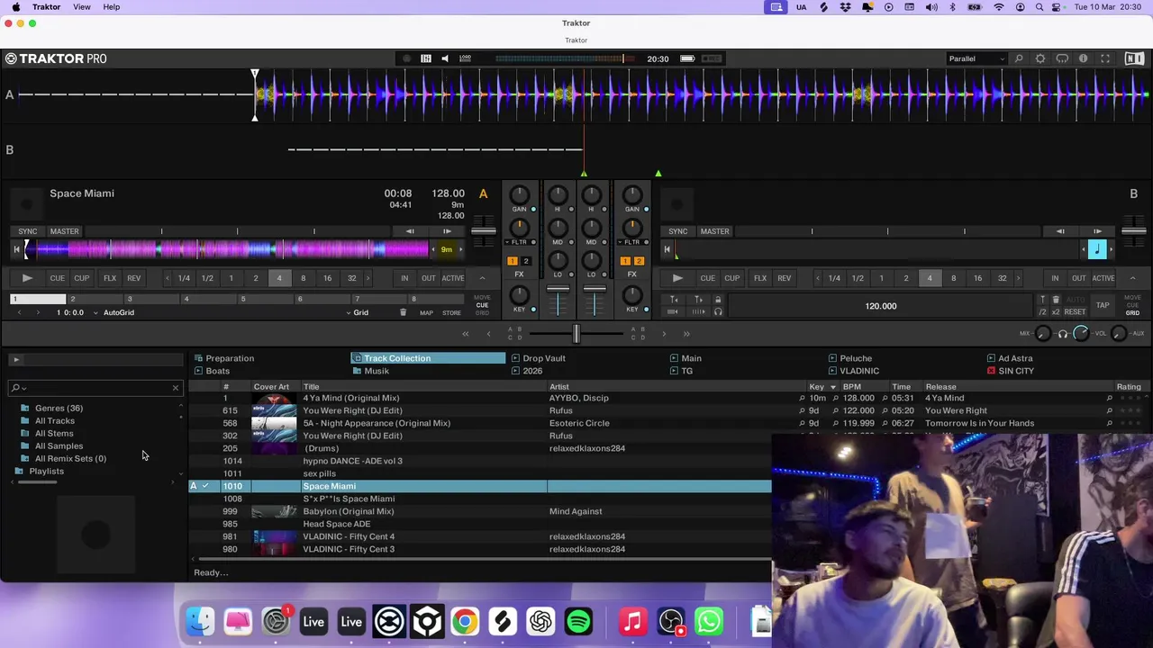Start playback on deck B
The image size is (1153, 648).
coord(677,278)
